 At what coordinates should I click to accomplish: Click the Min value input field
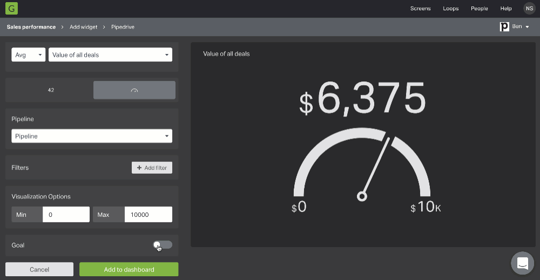tap(66, 214)
